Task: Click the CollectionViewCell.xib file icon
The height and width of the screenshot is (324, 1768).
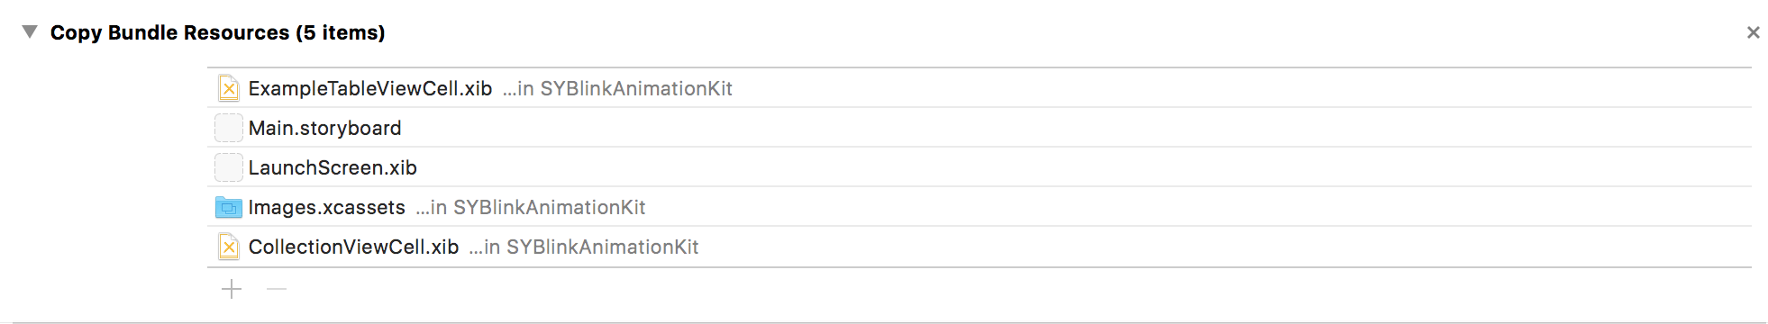Action: [229, 247]
